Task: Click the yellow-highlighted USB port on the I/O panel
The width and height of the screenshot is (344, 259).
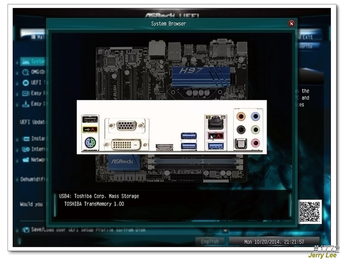Action: (x=90, y=129)
